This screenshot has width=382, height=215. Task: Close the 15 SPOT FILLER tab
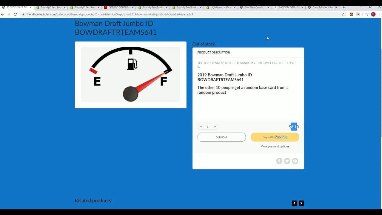click(30, 7)
